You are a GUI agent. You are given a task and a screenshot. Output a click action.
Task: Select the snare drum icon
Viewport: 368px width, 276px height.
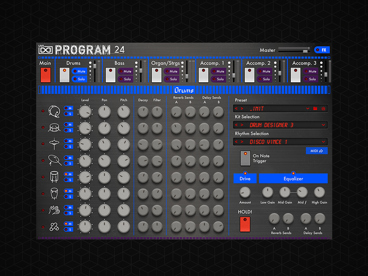point(54,128)
